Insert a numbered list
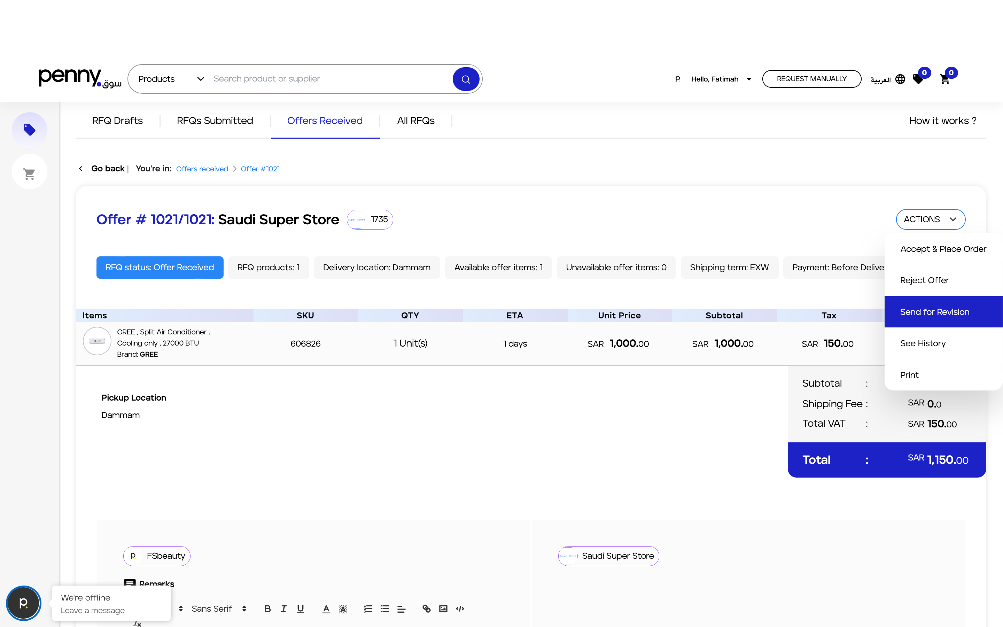 coord(368,609)
